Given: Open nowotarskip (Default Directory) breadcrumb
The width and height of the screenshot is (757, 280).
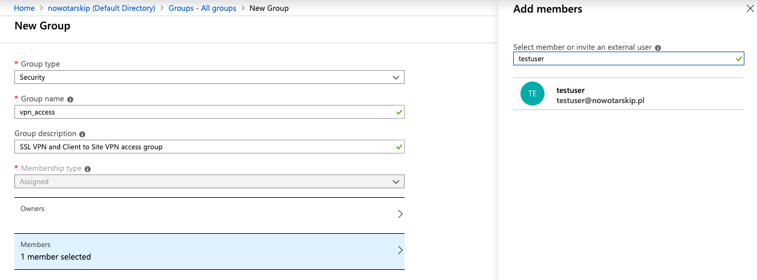Looking at the screenshot, I should (x=101, y=8).
